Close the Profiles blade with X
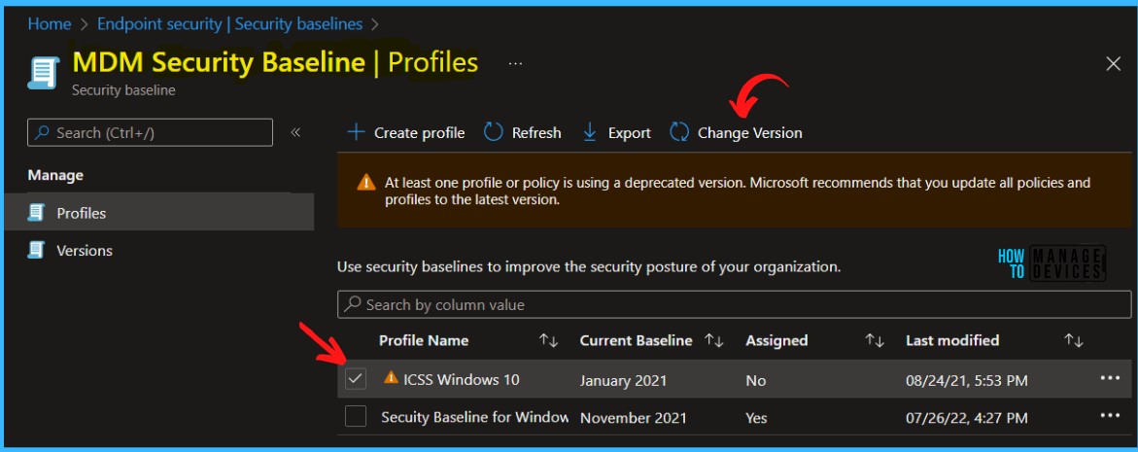 tap(1114, 64)
